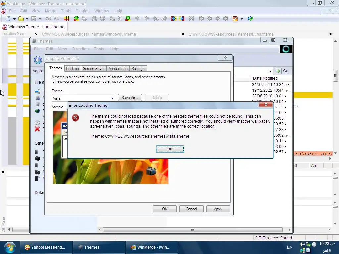This screenshot has width=339, height=254.
Task: Switch to the Appearance tab
Action: [x=118, y=69]
